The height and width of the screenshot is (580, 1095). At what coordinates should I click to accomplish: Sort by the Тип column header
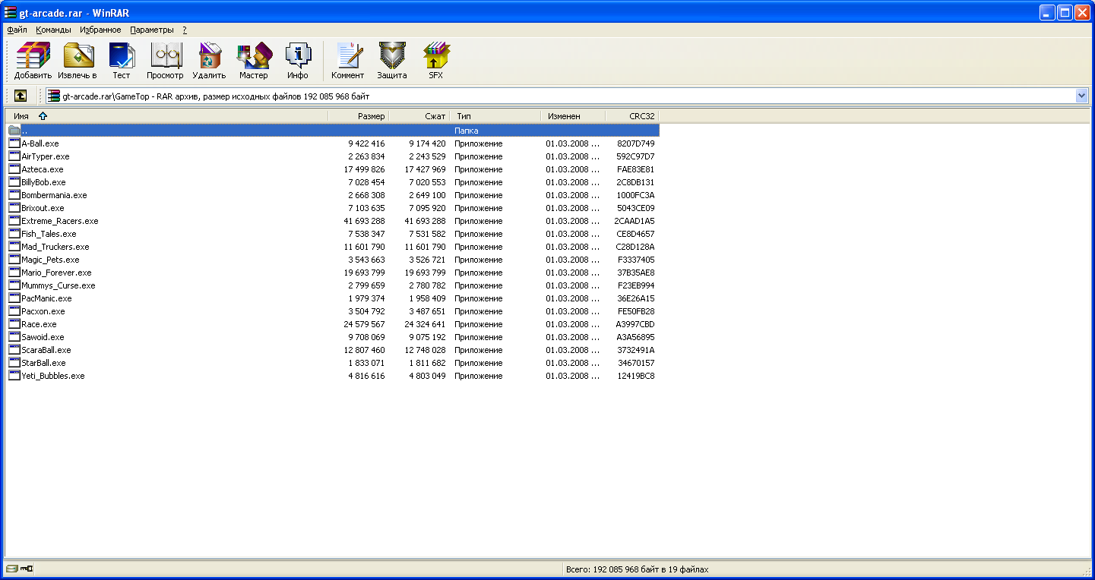(495, 116)
